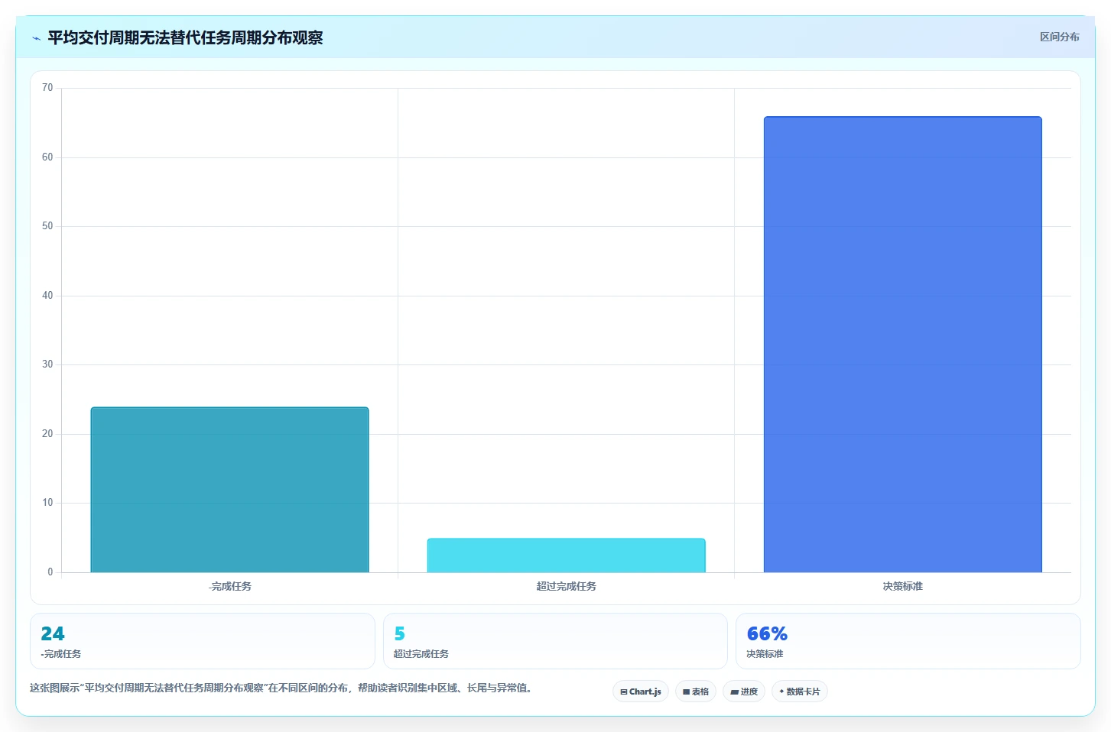
Task: Select the -完成任务 teal bar
Action: [229, 490]
